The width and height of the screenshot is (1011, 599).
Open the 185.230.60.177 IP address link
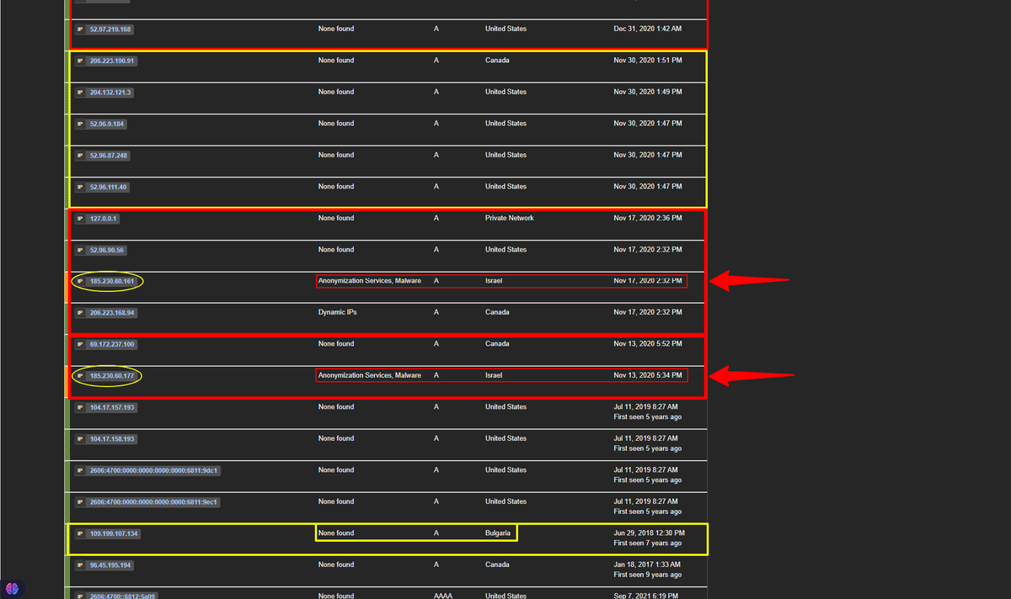[111, 375]
